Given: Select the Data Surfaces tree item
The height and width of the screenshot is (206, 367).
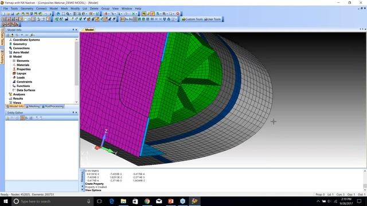Looking at the screenshot, I should [x=26, y=90].
